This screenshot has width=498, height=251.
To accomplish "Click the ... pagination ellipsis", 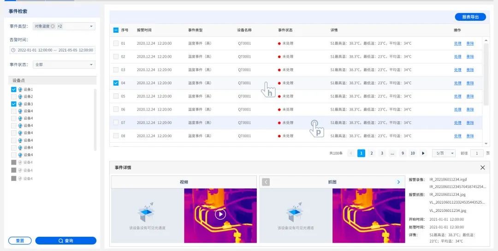I will click(x=392, y=153).
